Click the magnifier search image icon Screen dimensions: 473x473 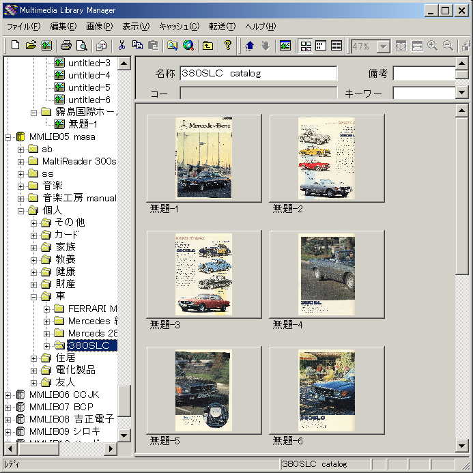pyautogui.click(x=173, y=46)
